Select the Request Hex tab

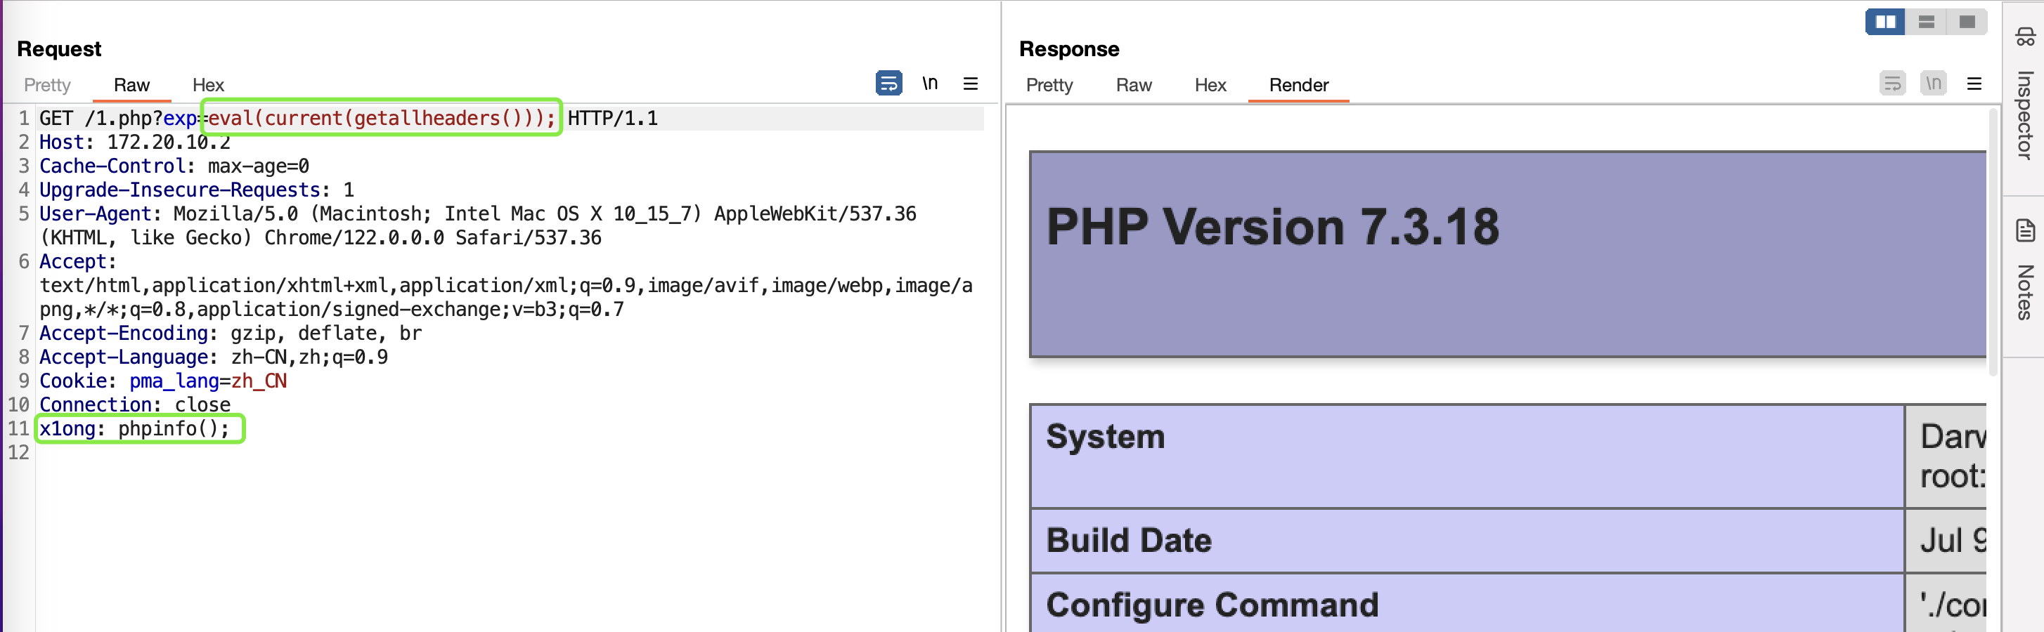point(208,85)
